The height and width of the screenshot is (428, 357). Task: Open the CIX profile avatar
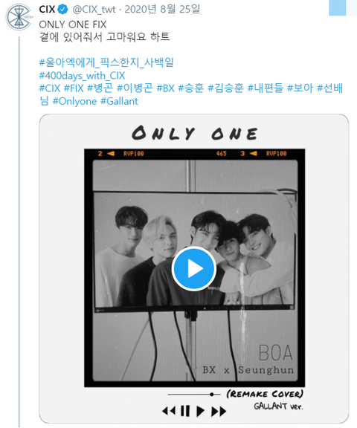pos(19,17)
